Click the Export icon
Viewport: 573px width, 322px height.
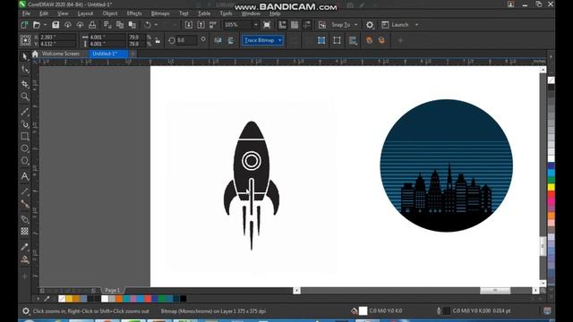coord(201,25)
